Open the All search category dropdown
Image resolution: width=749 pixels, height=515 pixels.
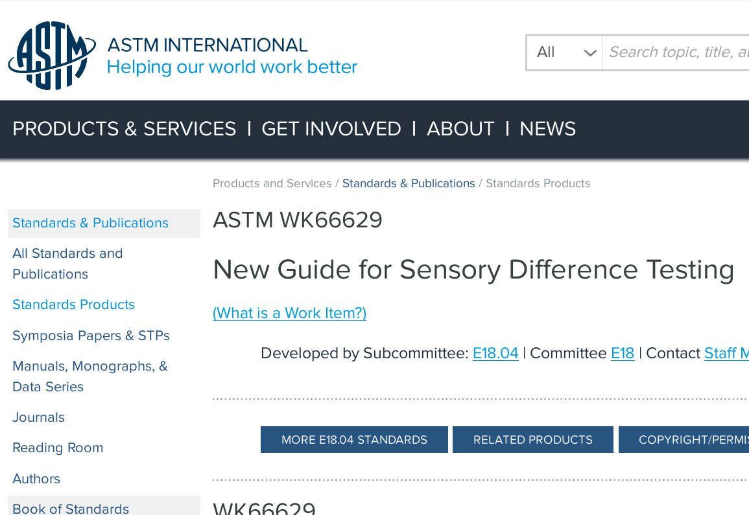coord(565,52)
